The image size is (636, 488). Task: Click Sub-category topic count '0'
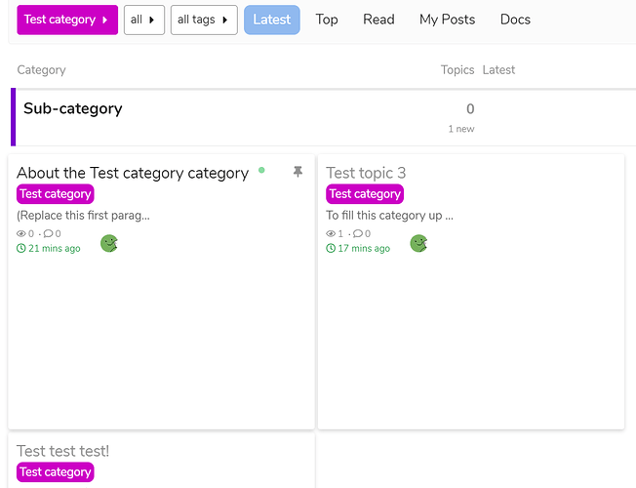click(470, 108)
